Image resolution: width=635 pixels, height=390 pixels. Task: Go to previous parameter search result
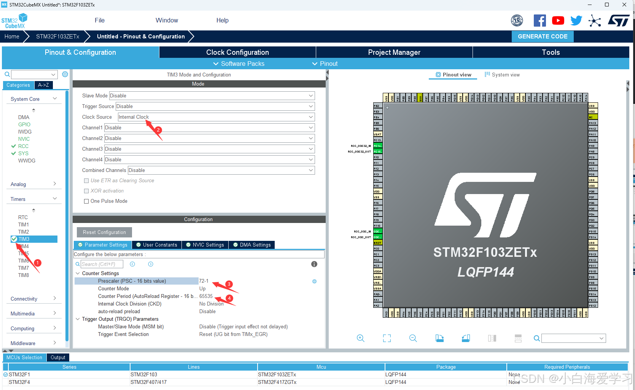pos(132,264)
